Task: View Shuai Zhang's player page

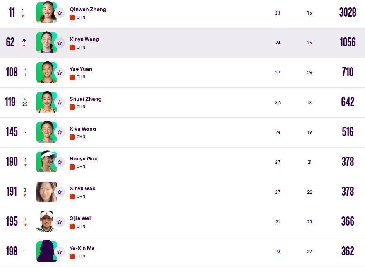Action: pyautogui.click(x=85, y=99)
